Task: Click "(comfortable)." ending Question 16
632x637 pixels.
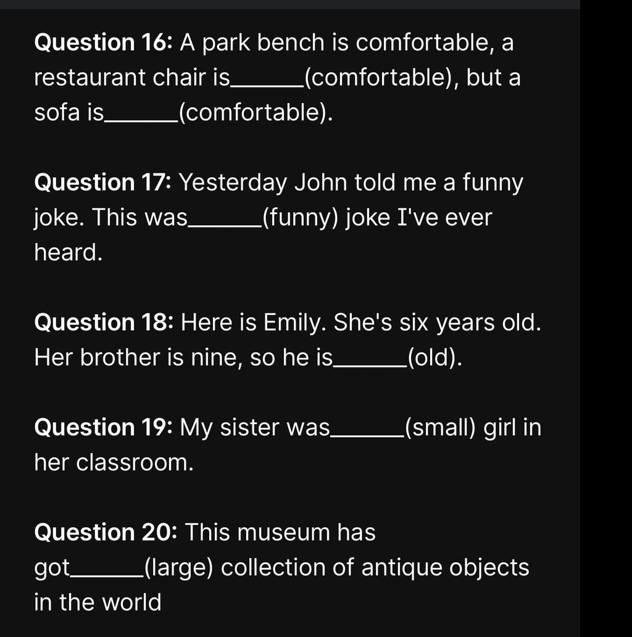Action: (256, 112)
